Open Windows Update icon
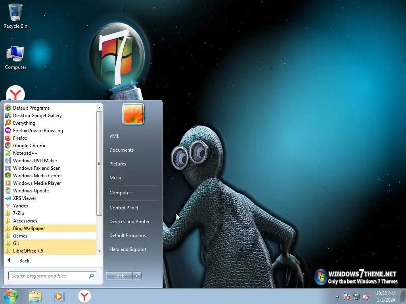This screenshot has width=406, height=304. point(8,190)
